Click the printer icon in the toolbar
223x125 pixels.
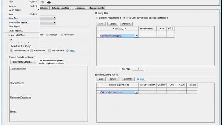pyautogui.click(x=49, y=2)
